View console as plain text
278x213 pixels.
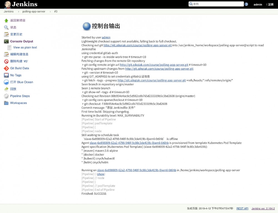(x=26, y=47)
